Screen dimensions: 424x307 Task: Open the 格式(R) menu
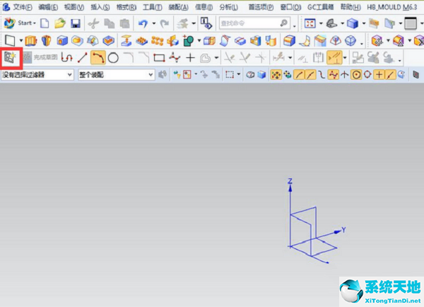[126, 7]
